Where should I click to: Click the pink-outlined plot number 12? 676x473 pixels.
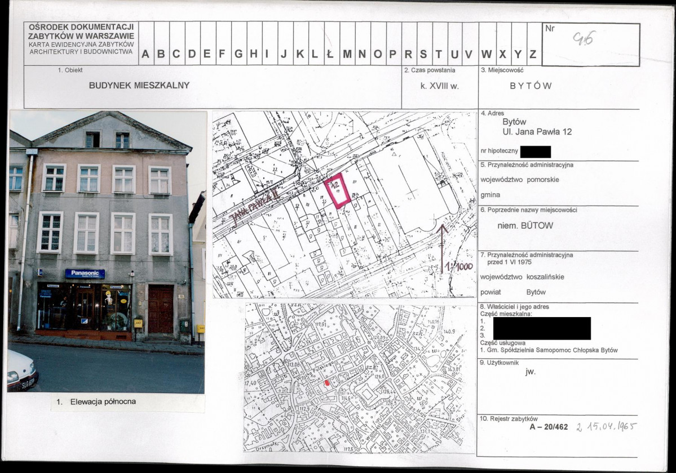point(337,191)
